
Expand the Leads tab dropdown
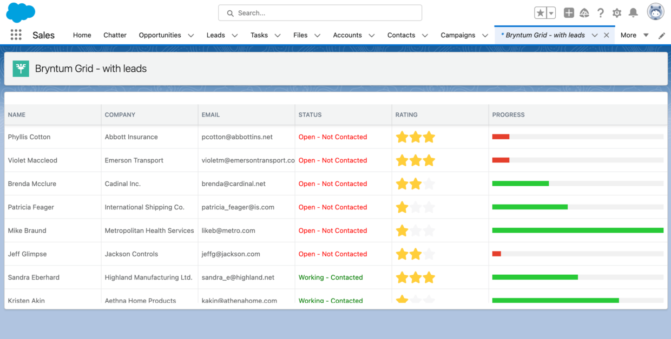234,35
